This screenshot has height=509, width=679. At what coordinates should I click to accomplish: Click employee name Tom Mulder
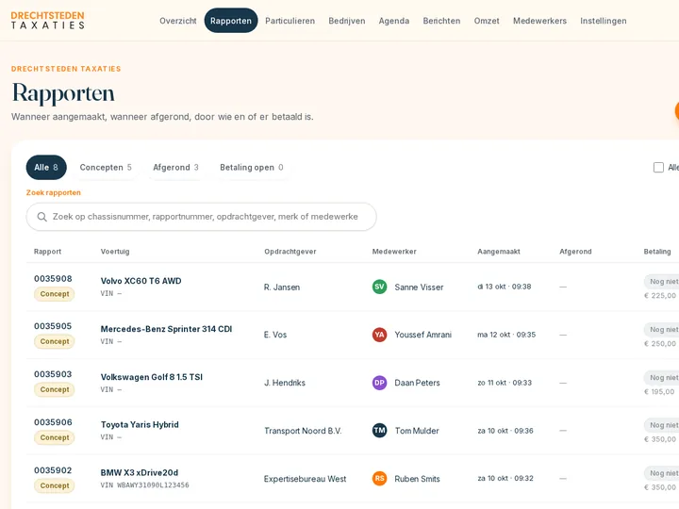[417, 431]
